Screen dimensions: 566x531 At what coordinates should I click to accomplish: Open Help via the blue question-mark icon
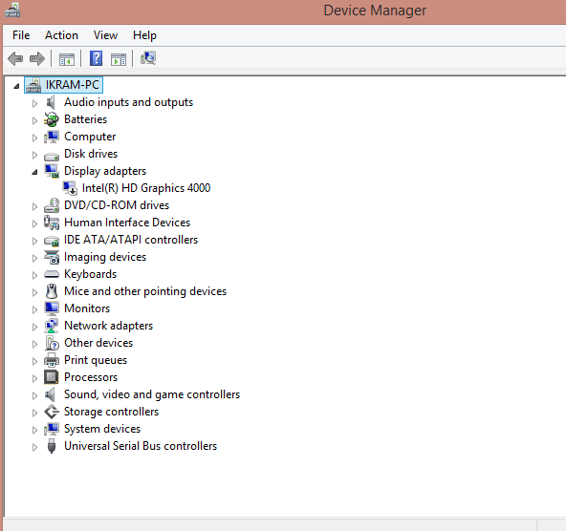(x=96, y=58)
